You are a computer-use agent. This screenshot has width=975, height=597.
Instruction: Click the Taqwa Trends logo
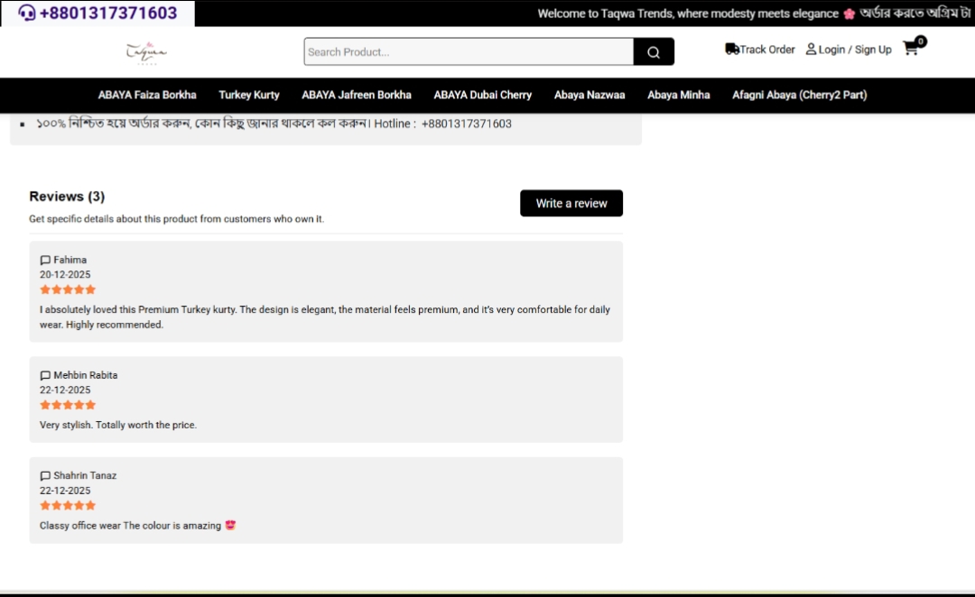(146, 52)
